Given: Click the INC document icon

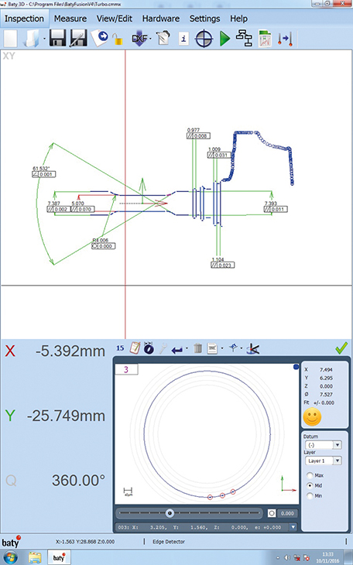Looking at the screenshot, I should (212, 348).
